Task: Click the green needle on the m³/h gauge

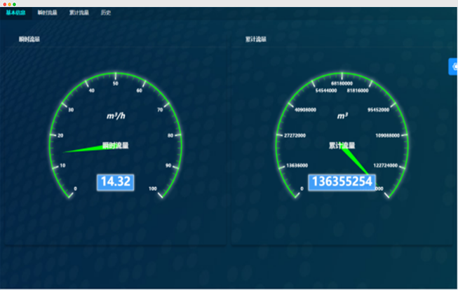Action: [84, 149]
